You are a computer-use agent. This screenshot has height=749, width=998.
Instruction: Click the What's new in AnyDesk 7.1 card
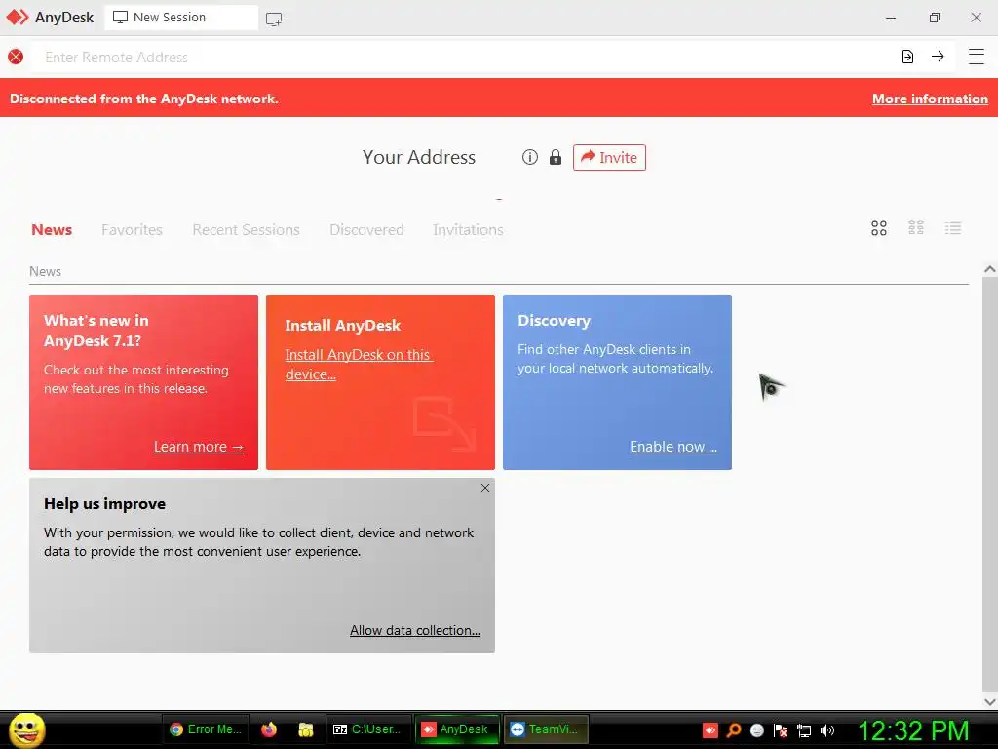pos(144,382)
